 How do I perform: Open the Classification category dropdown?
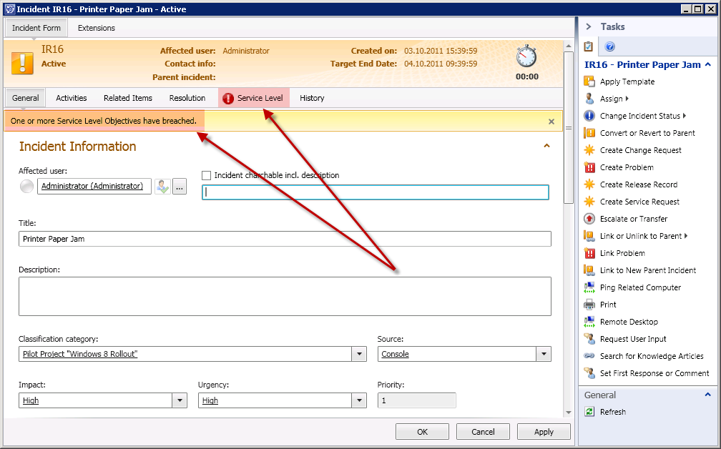click(x=358, y=355)
